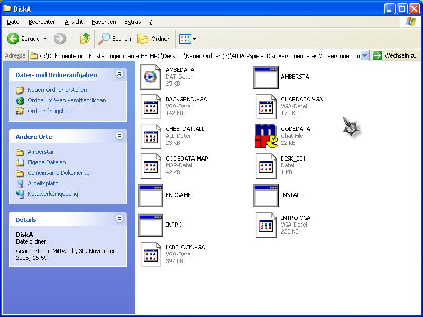
Task: Go up one folder level
Action: pos(85,39)
